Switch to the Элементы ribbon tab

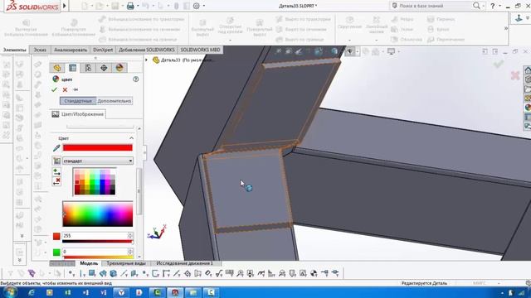tap(15, 50)
